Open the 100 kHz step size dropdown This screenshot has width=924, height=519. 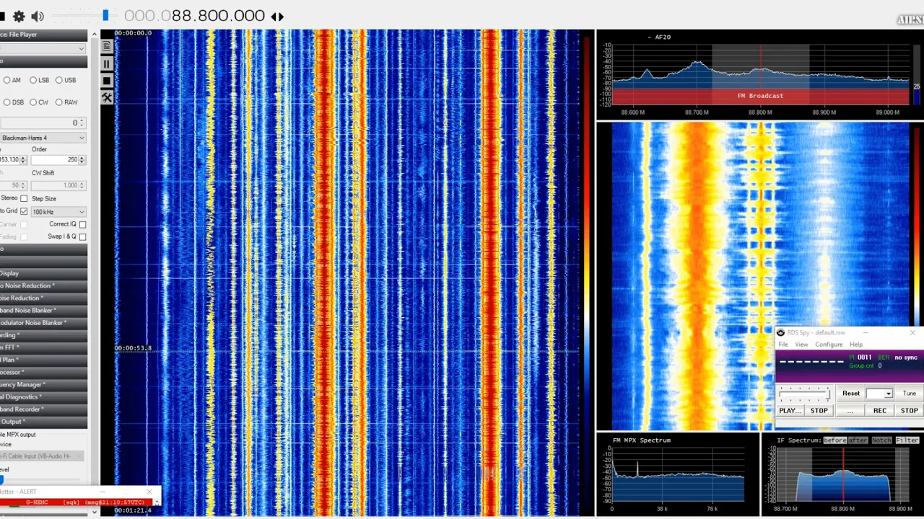(x=58, y=212)
